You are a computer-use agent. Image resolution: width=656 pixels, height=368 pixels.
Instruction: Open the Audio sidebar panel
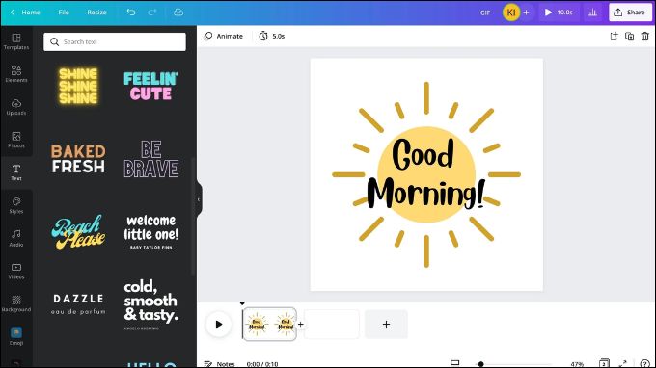pyautogui.click(x=16, y=238)
